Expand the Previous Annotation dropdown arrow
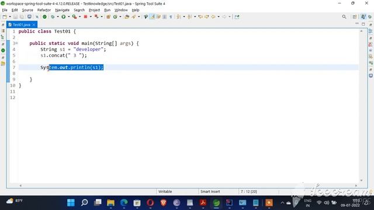This screenshot has width=374, height=210. pos(195,17)
